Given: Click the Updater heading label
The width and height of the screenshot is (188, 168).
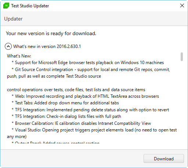Looking at the screenshot, I should pos(13,19).
